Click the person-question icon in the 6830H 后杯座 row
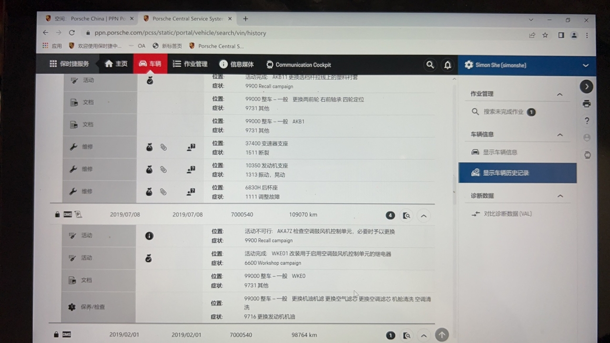Viewport: 610px width, 343px height. [191, 192]
